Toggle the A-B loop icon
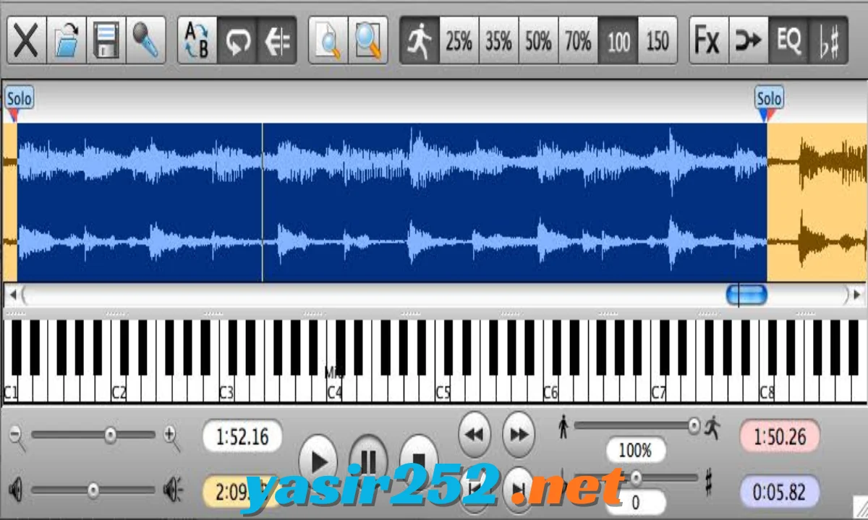Image resolution: width=868 pixels, height=520 pixels. point(197,41)
